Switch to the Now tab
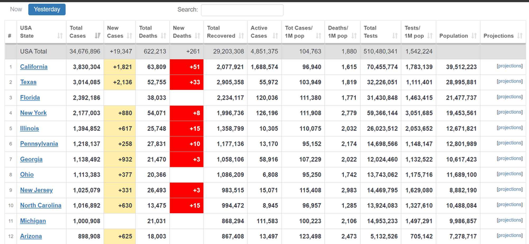 (16, 9)
